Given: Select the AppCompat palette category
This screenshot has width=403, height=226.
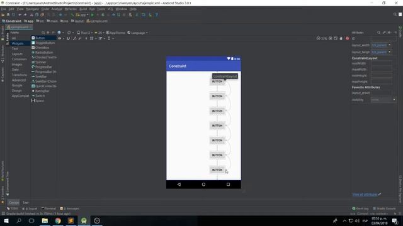Looking at the screenshot, I should pyautogui.click(x=20, y=96).
